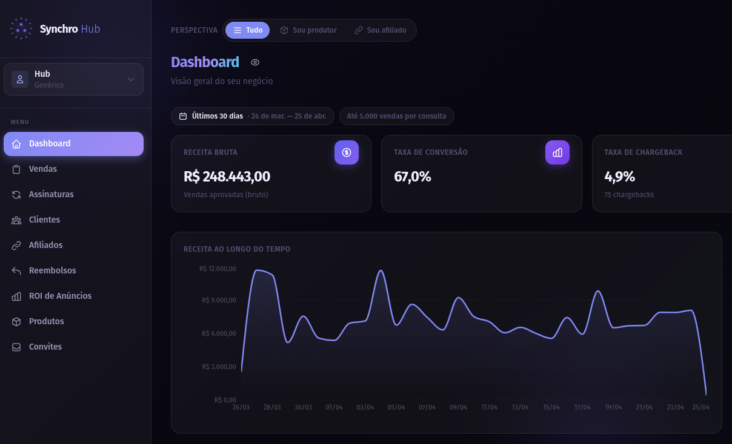Click the calendar icon in date filter
The height and width of the screenshot is (444, 732).
(183, 116)
